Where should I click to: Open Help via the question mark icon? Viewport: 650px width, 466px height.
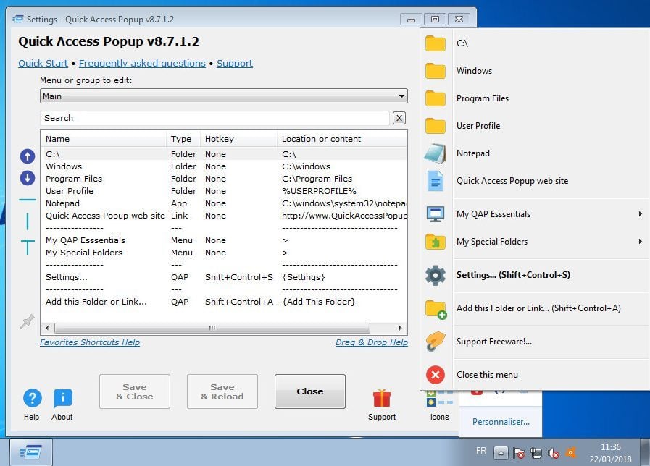pos(32,398)
